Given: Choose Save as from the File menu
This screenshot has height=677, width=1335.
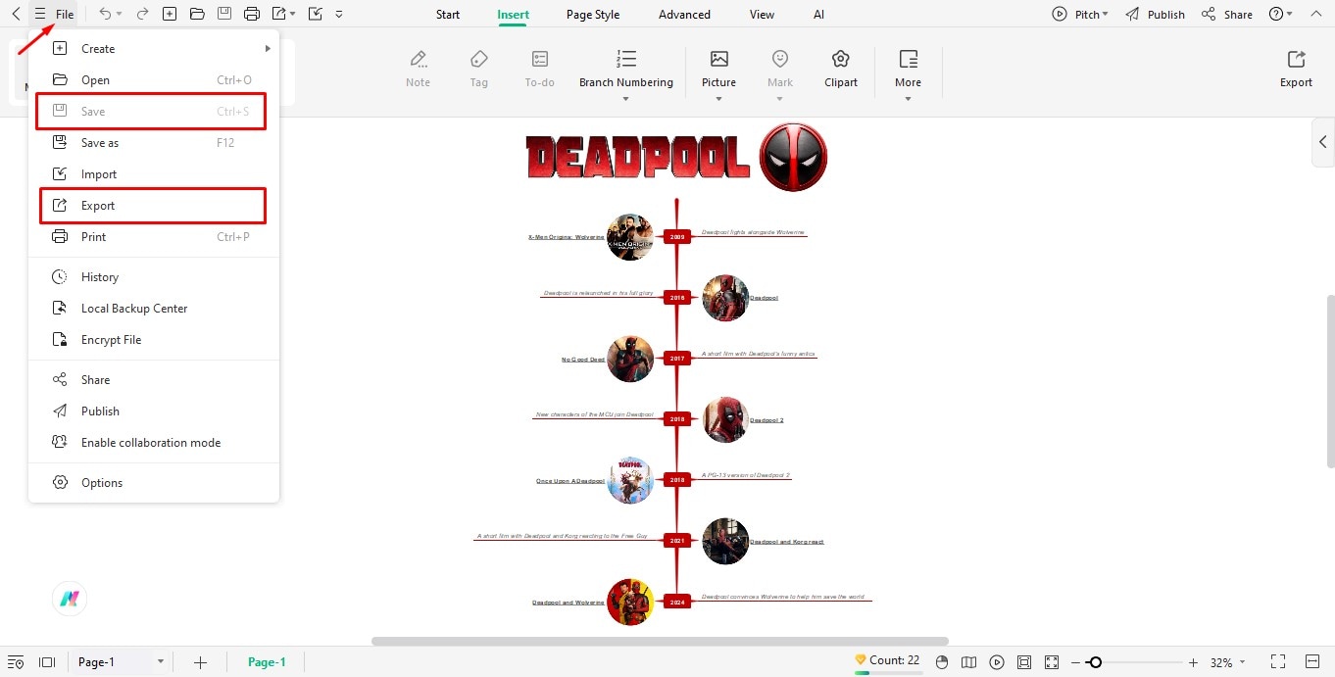Looking at the screenshot, I should pos(154,142).
